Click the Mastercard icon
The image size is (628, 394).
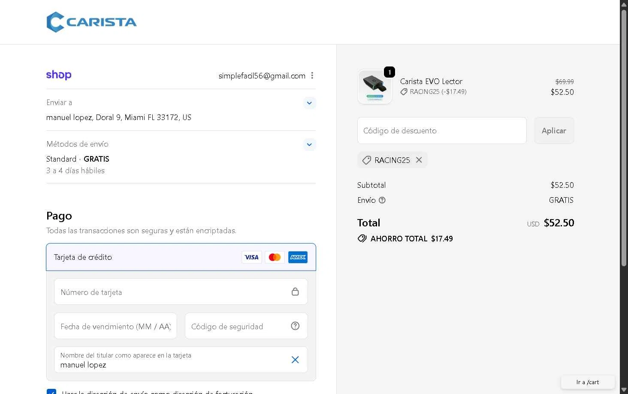click(x=275, y=257)
